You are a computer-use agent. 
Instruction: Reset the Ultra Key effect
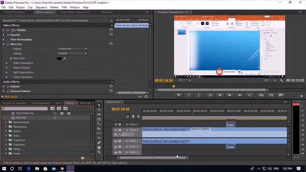pyautogui.click(x=111, y=44)
